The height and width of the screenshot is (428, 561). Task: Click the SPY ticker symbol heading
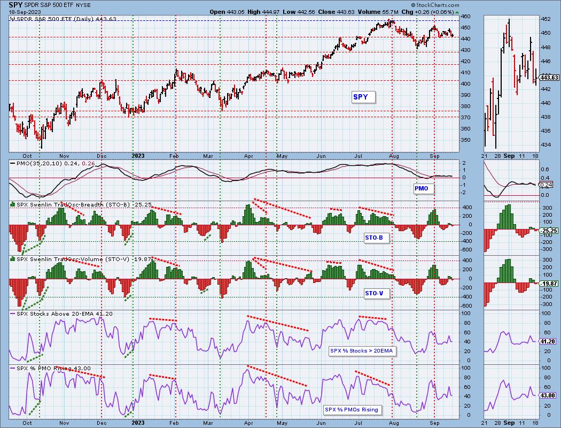[15, 5]
